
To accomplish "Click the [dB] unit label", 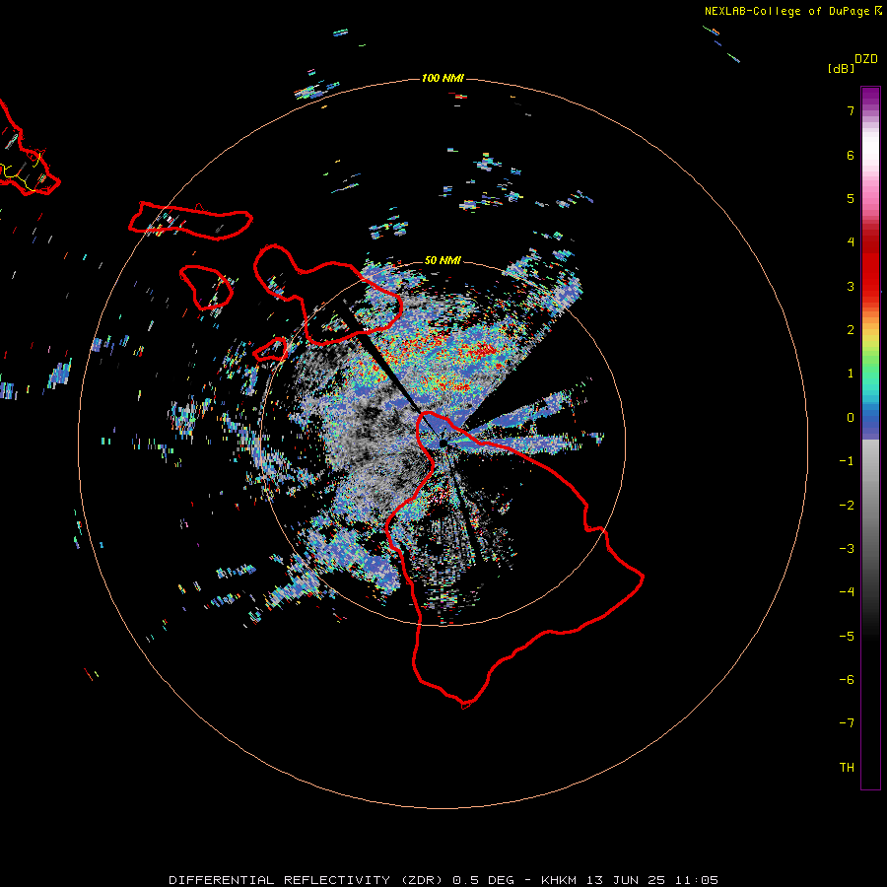I will (x=841, y=69).
